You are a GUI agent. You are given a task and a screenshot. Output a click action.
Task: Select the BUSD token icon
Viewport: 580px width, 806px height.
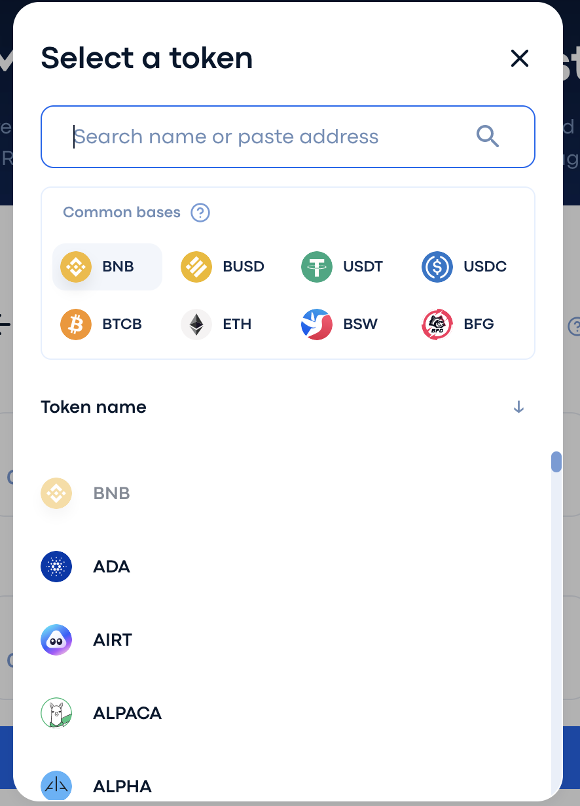[196, 267]
